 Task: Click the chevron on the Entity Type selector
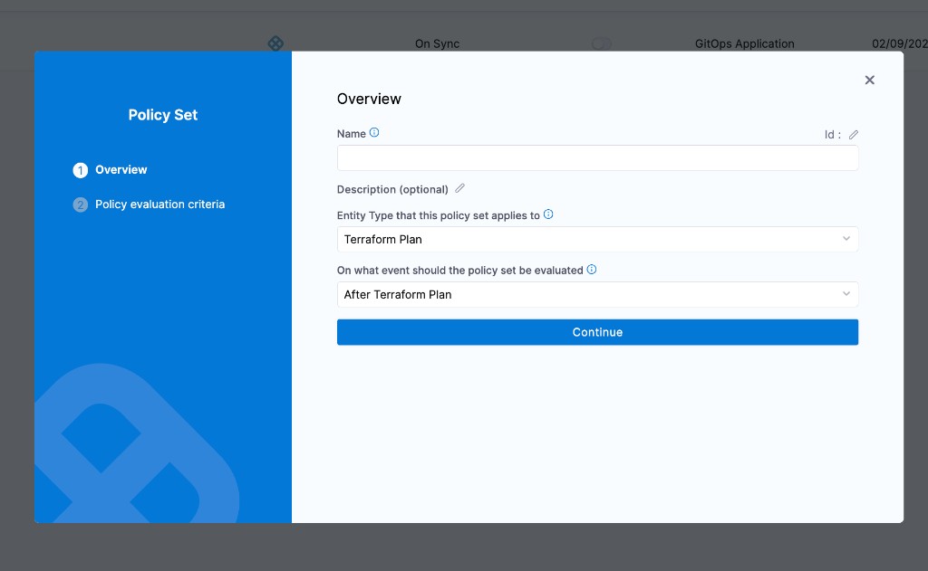pyautogui.click(x=846, y=239)
